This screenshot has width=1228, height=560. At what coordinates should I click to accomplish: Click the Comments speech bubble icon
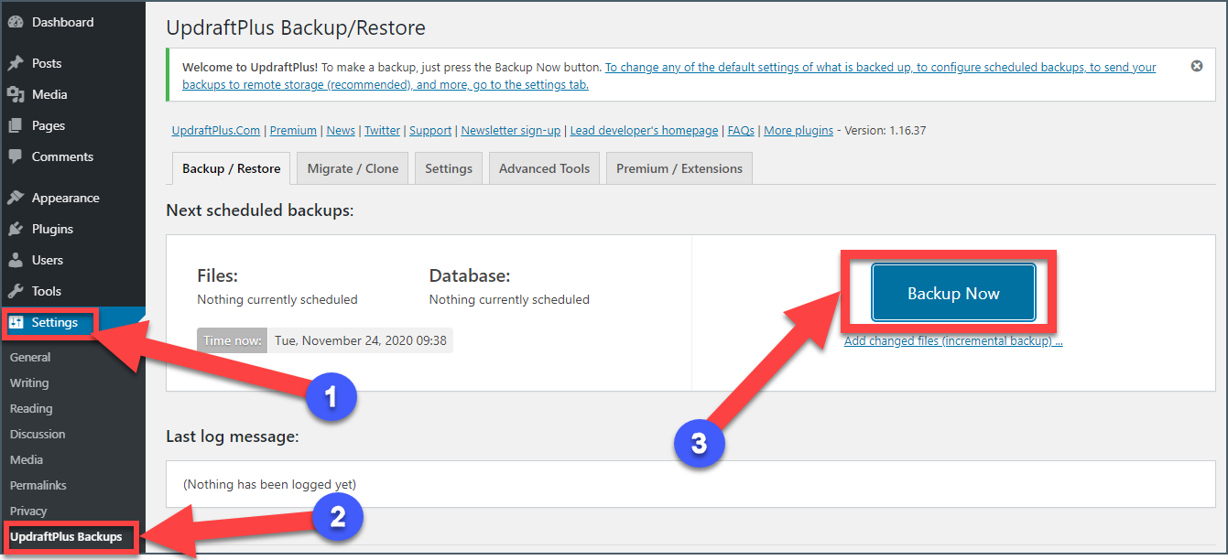16,156
